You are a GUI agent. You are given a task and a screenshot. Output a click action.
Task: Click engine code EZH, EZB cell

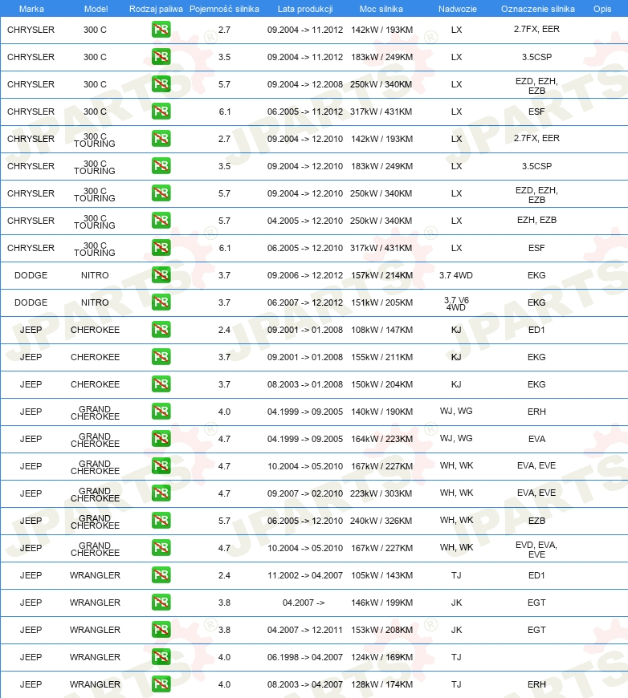point(536,220)
